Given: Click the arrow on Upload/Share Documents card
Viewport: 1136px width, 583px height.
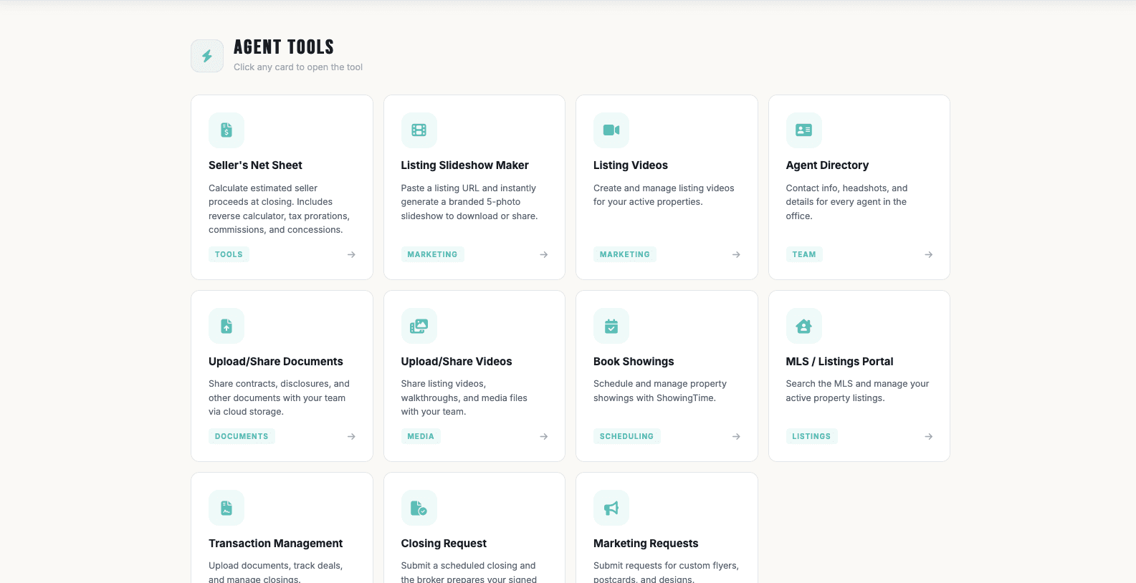Looking at the screenshot, I should point(351,436).
